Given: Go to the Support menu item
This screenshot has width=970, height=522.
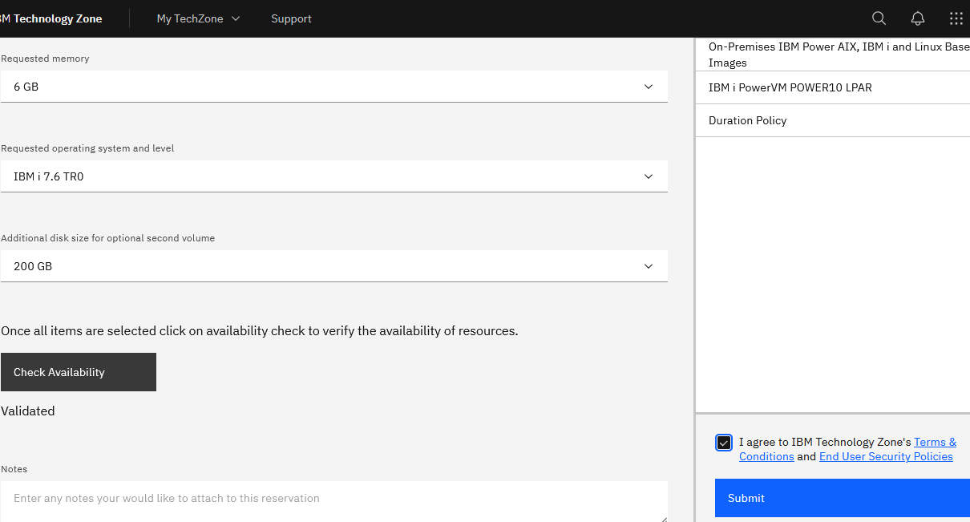Looking at the screenshot, I should point(291,18).
